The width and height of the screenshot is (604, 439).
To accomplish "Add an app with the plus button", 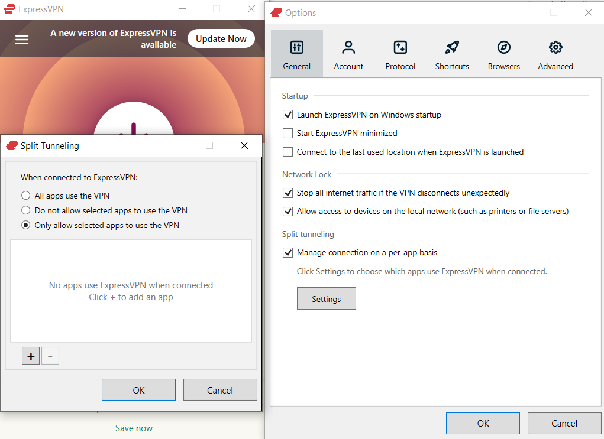I will [x=31, y=356].
